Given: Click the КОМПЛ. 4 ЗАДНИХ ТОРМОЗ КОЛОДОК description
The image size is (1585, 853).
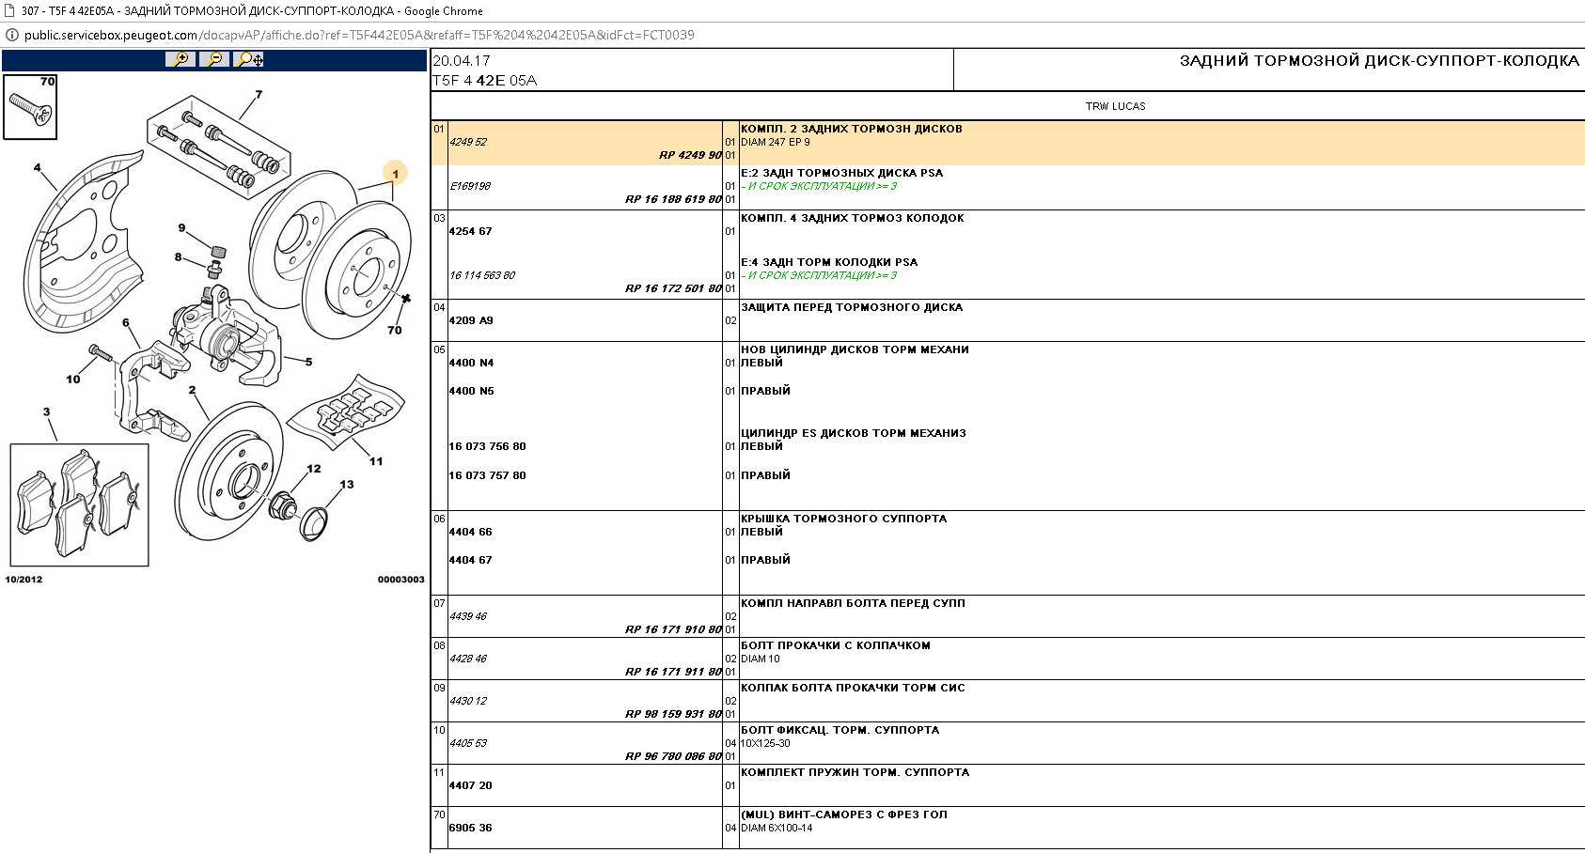Looking at the screenshot, I should pos(853,218).
